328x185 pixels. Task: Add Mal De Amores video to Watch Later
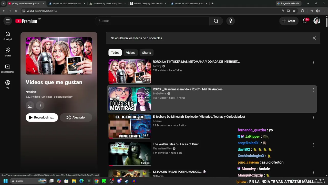(x=147, y=91)
